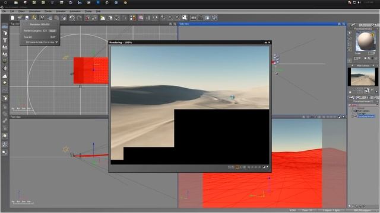Viewport: 380px width, 213px height.
Task: Click the New scene icon in toolbar
Action: 12,18
